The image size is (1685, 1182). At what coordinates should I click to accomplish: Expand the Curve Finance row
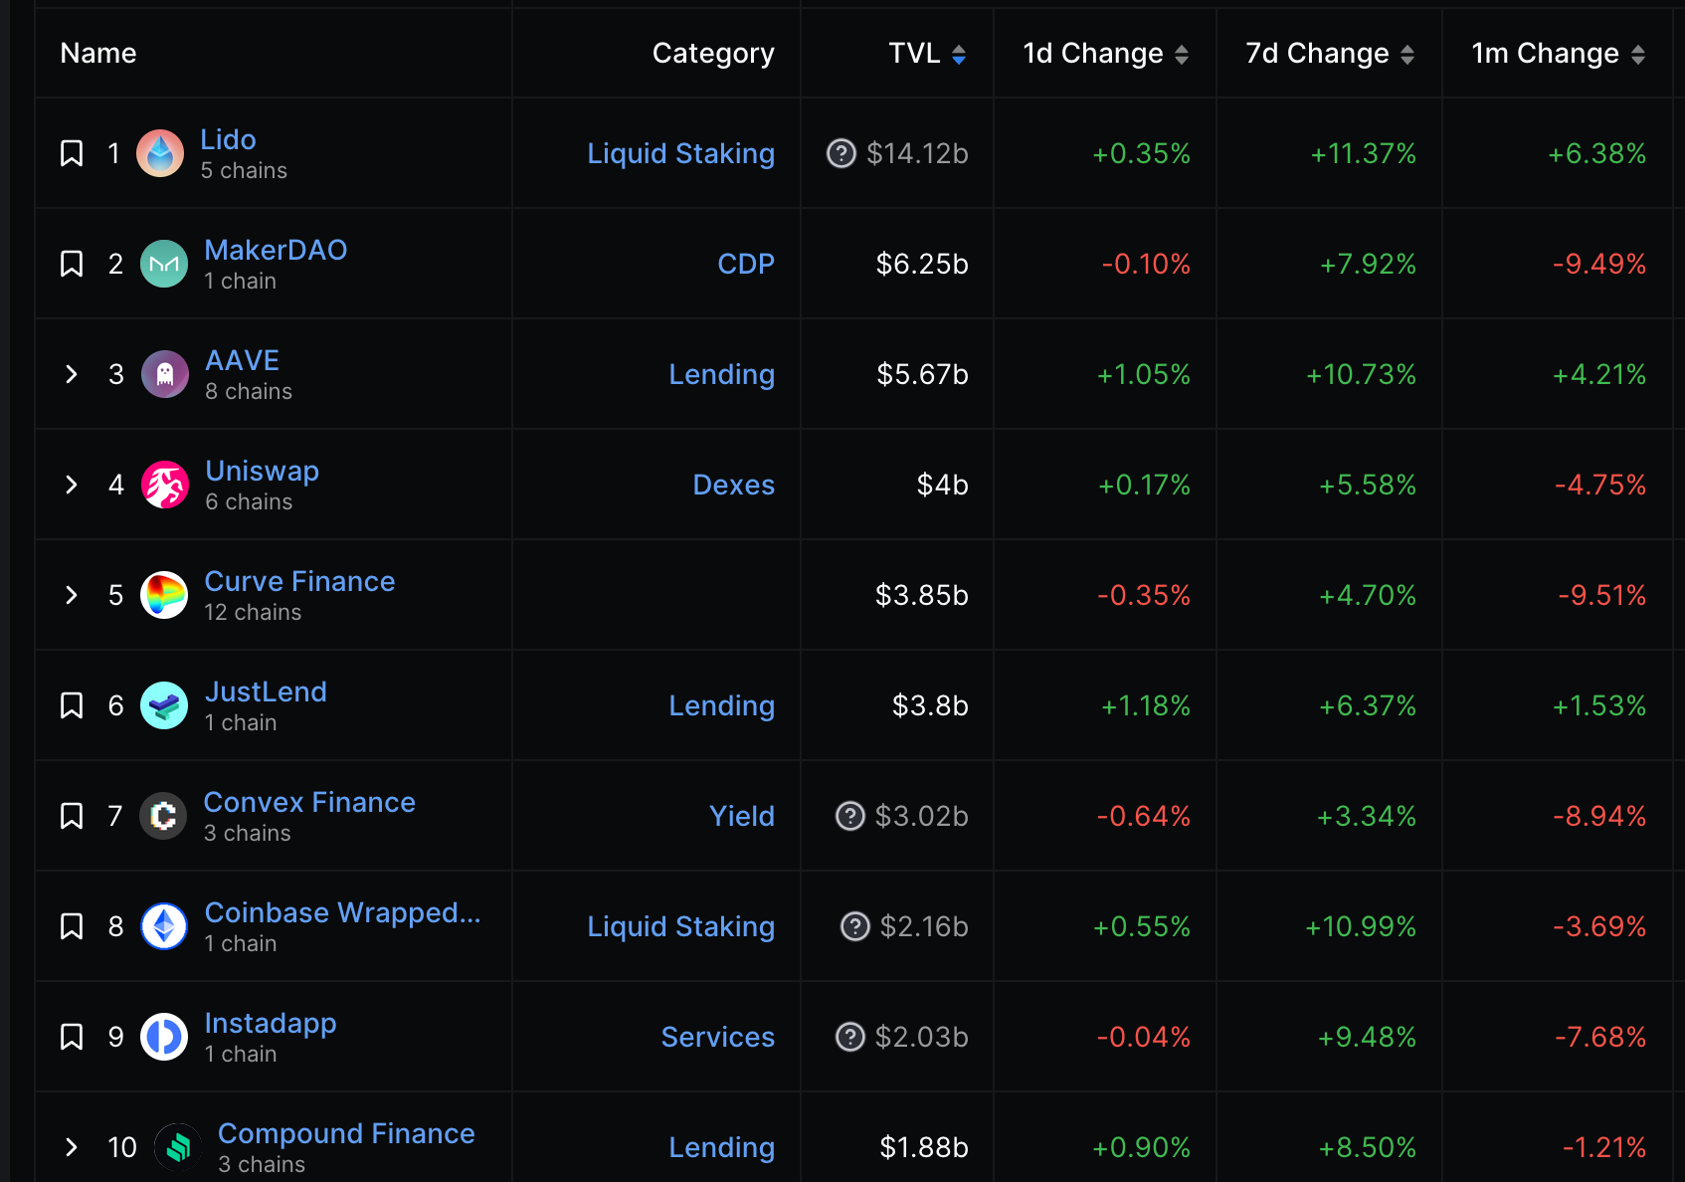click(72, 595)
